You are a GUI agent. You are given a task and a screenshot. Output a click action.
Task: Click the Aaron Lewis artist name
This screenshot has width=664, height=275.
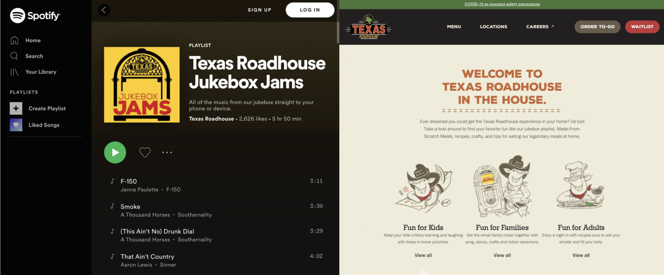[136, 265]
